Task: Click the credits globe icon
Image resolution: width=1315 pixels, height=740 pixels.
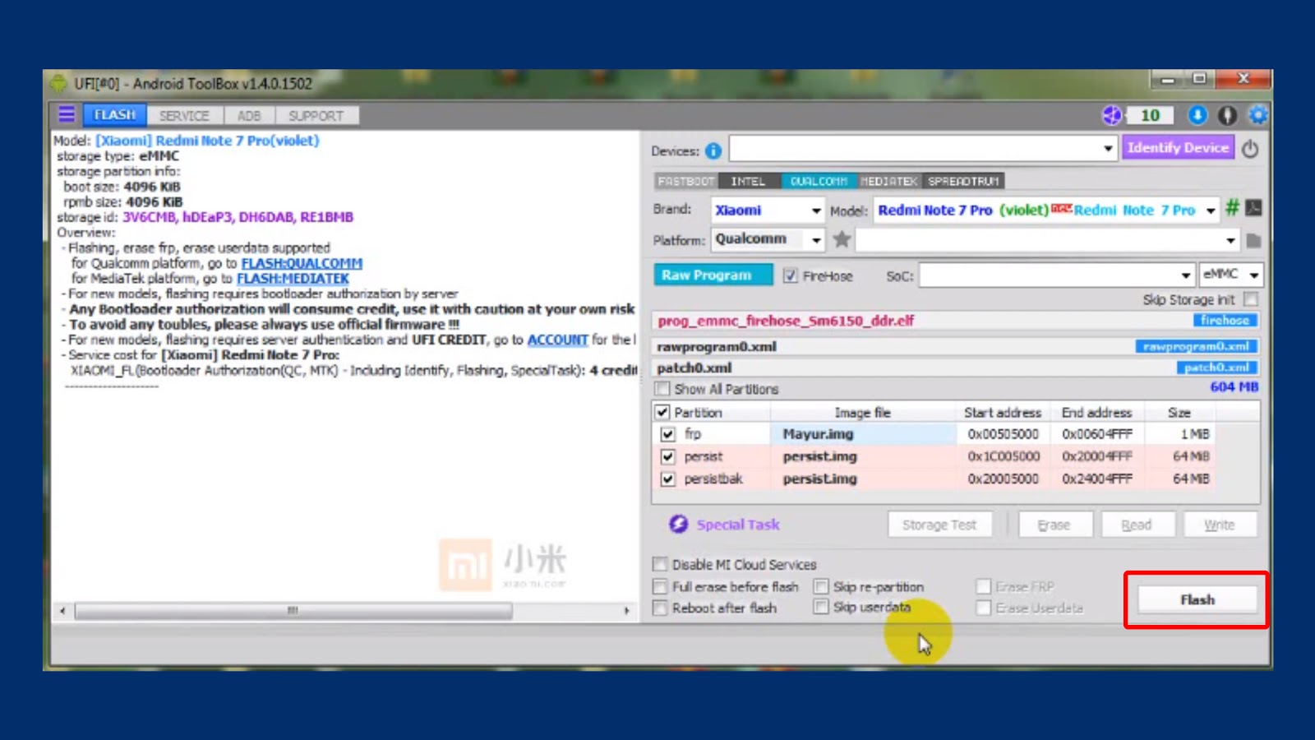Action: click(x=1112, y=115)
